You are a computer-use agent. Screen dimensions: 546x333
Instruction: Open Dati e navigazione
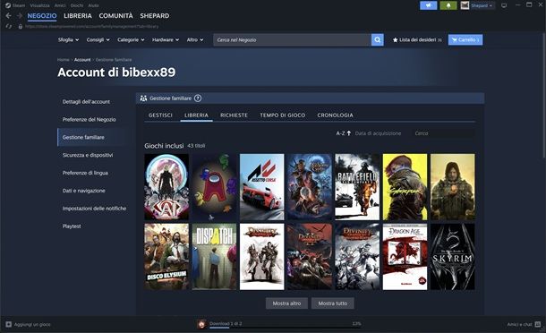click(x=83, y=191)
